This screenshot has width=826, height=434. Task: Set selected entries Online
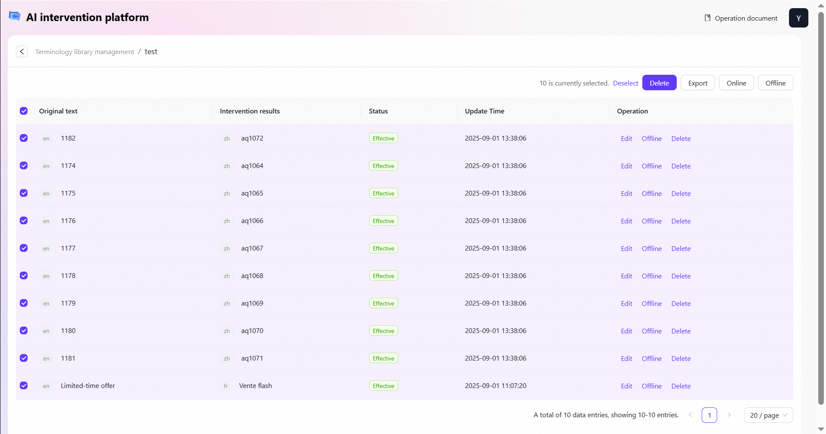point(736,83)
